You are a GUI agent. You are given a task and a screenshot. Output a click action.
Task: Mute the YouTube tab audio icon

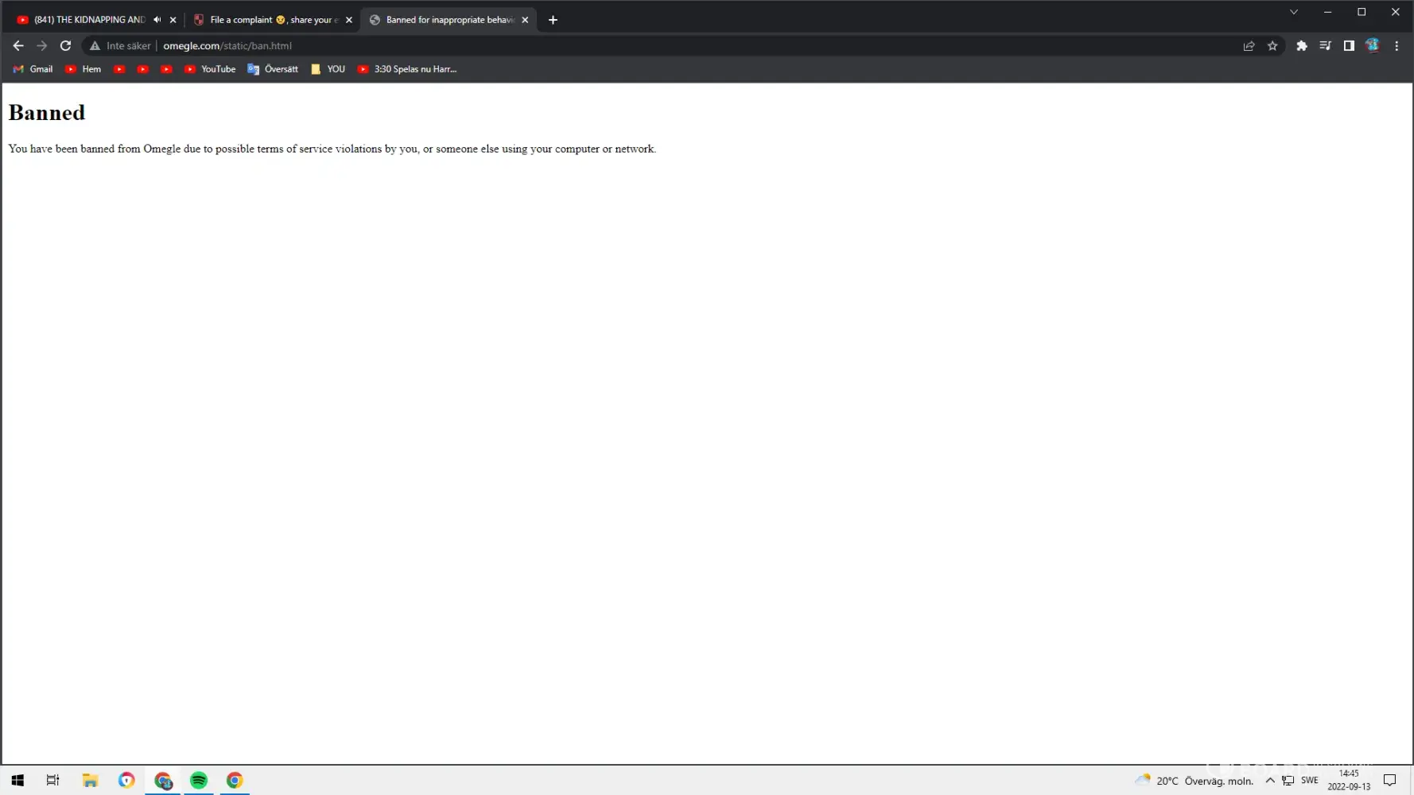157,20
